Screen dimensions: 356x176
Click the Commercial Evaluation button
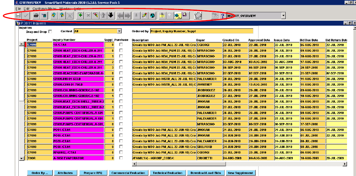pyautogui.click(x=128, y=173)
